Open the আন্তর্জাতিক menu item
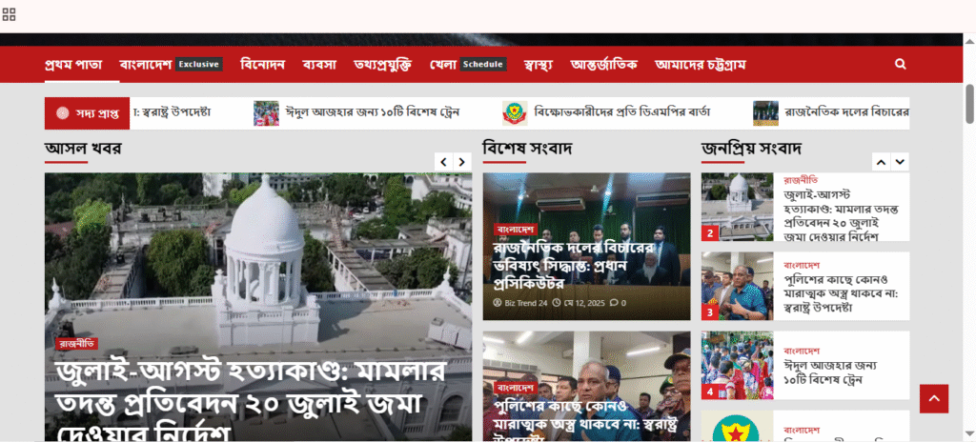 [603, 64]
